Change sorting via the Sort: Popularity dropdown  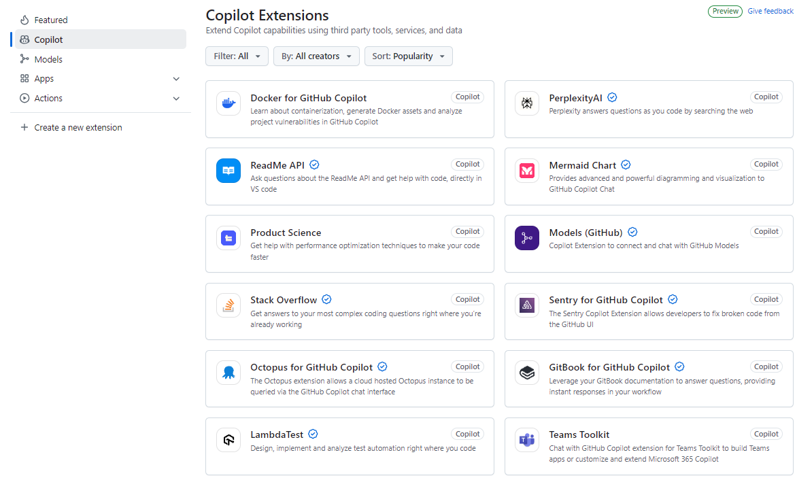[408, 56]
